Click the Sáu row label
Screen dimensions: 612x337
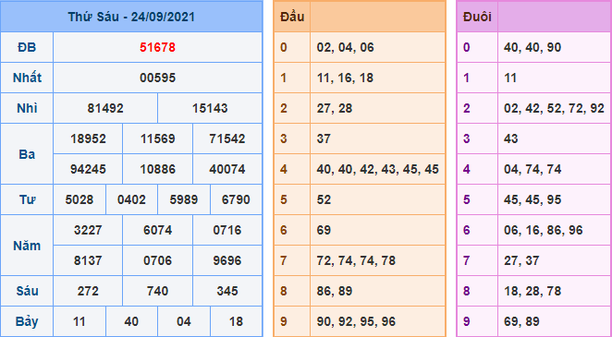point(27,291)
